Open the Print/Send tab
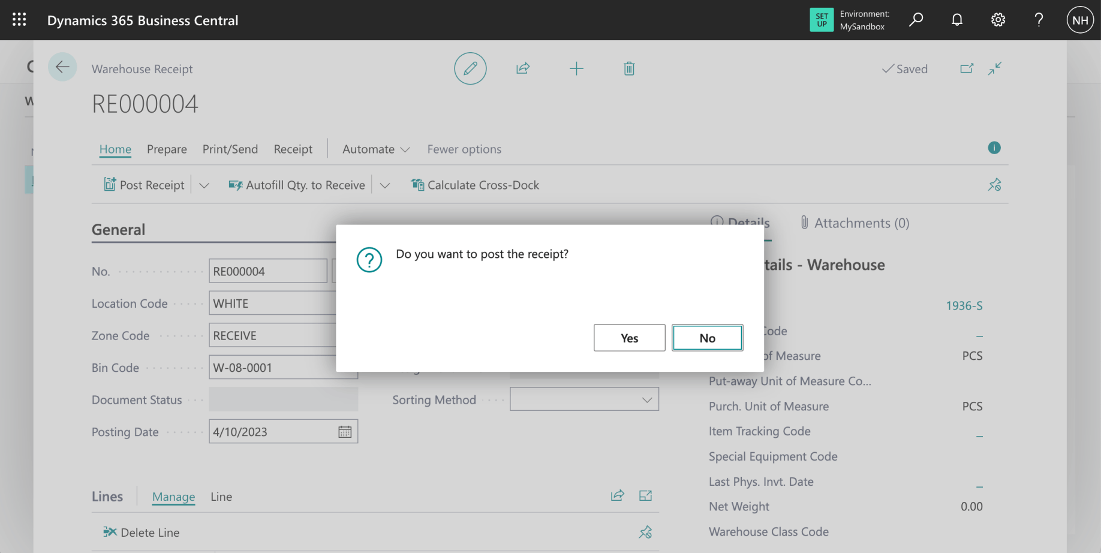1101x553 pixels. point(230,149)
